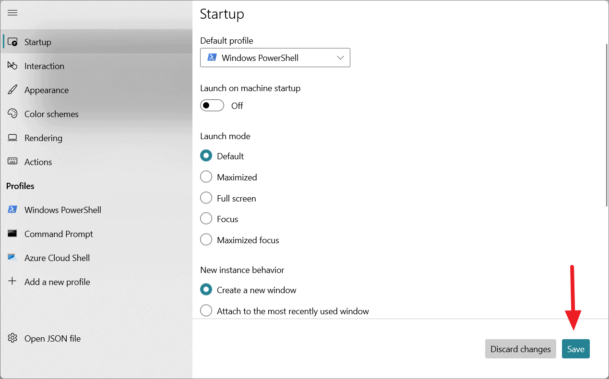The width and height of the screenshot is (609, 379).
Task: Enable Launch on machine startup
Action: pos(212,105)
